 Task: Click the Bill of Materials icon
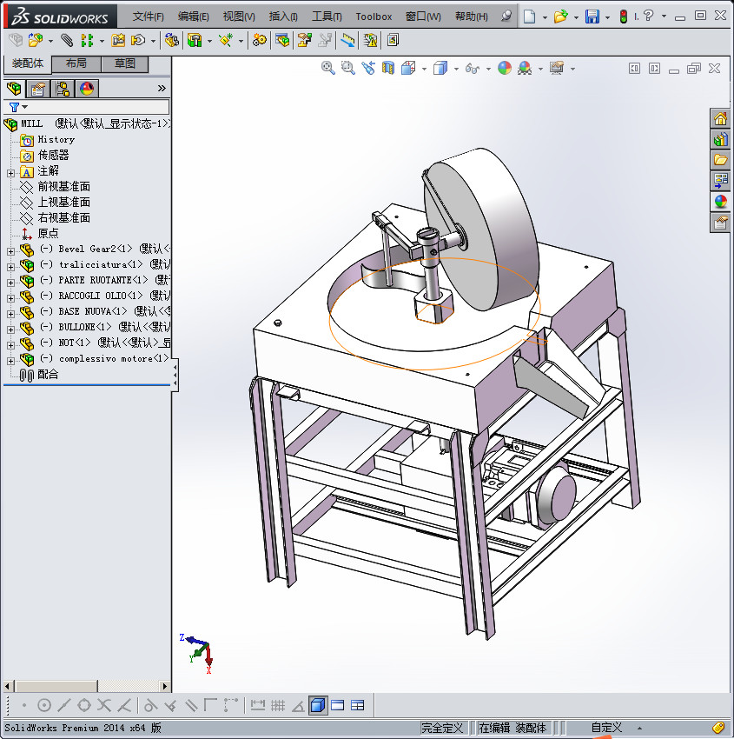[282, 40]
